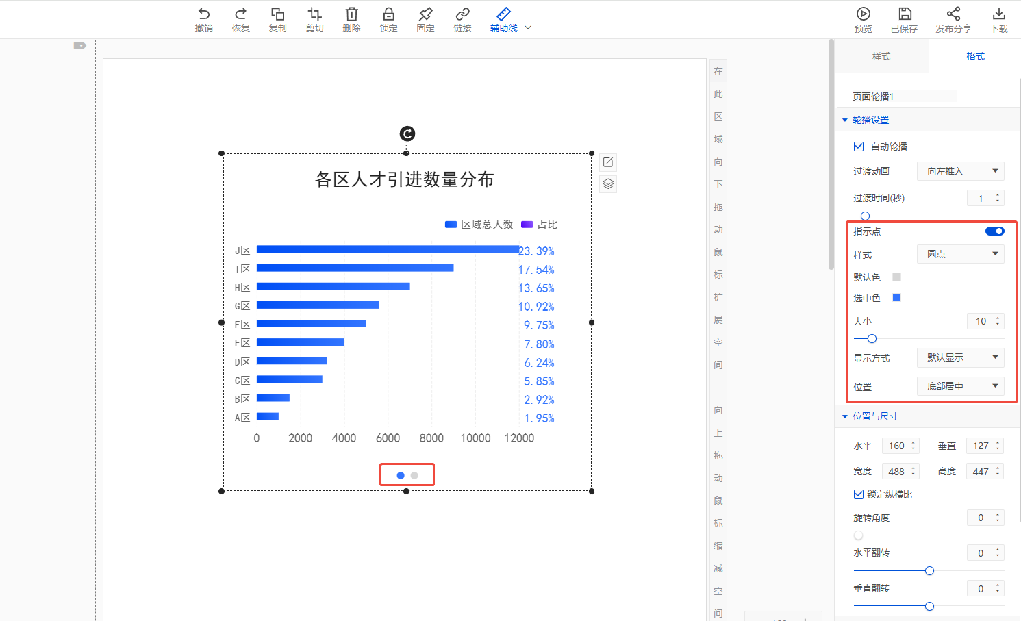Click the second gray carousel indicator dot
The height and width of the screenshot is (621, 1021).
[414, 475]
